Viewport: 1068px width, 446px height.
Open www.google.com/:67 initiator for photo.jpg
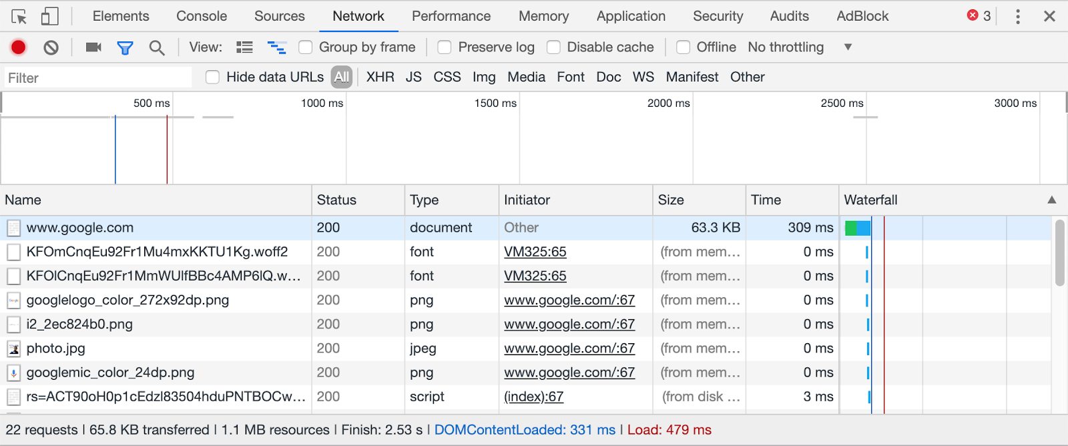point(569,349)
